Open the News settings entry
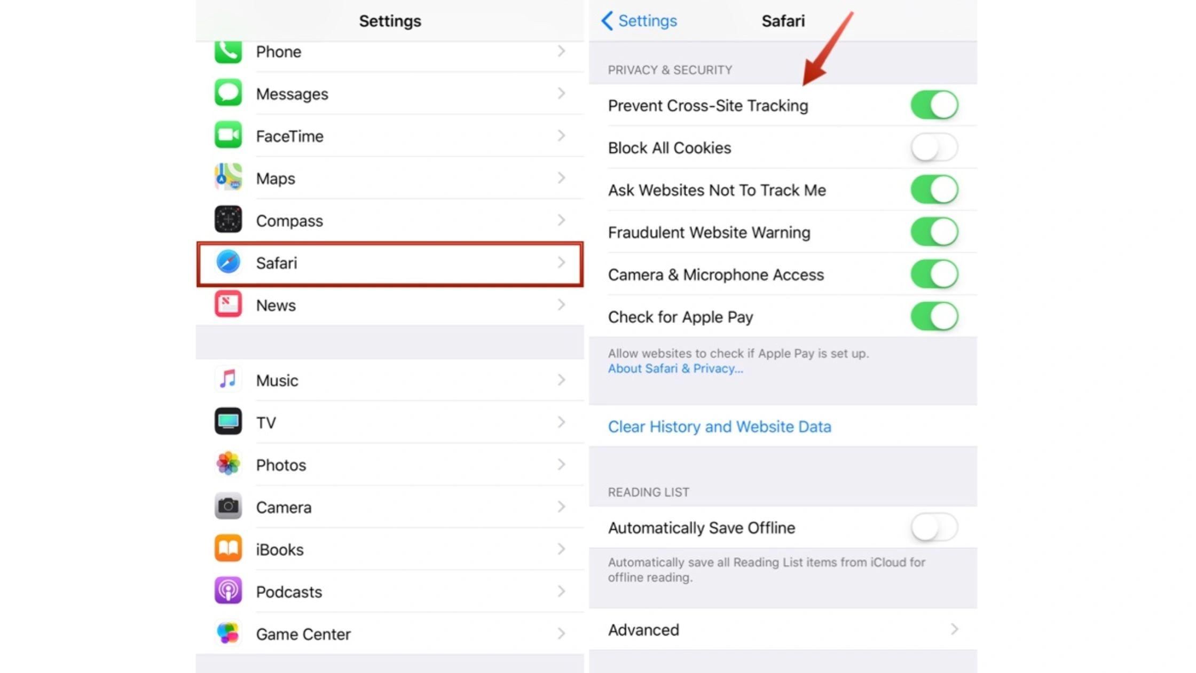 pyautogui.click(x=390, y=305)
